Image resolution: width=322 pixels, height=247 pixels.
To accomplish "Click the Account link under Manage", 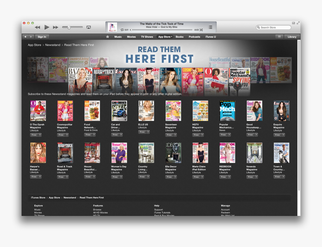I will coord(225,210).
